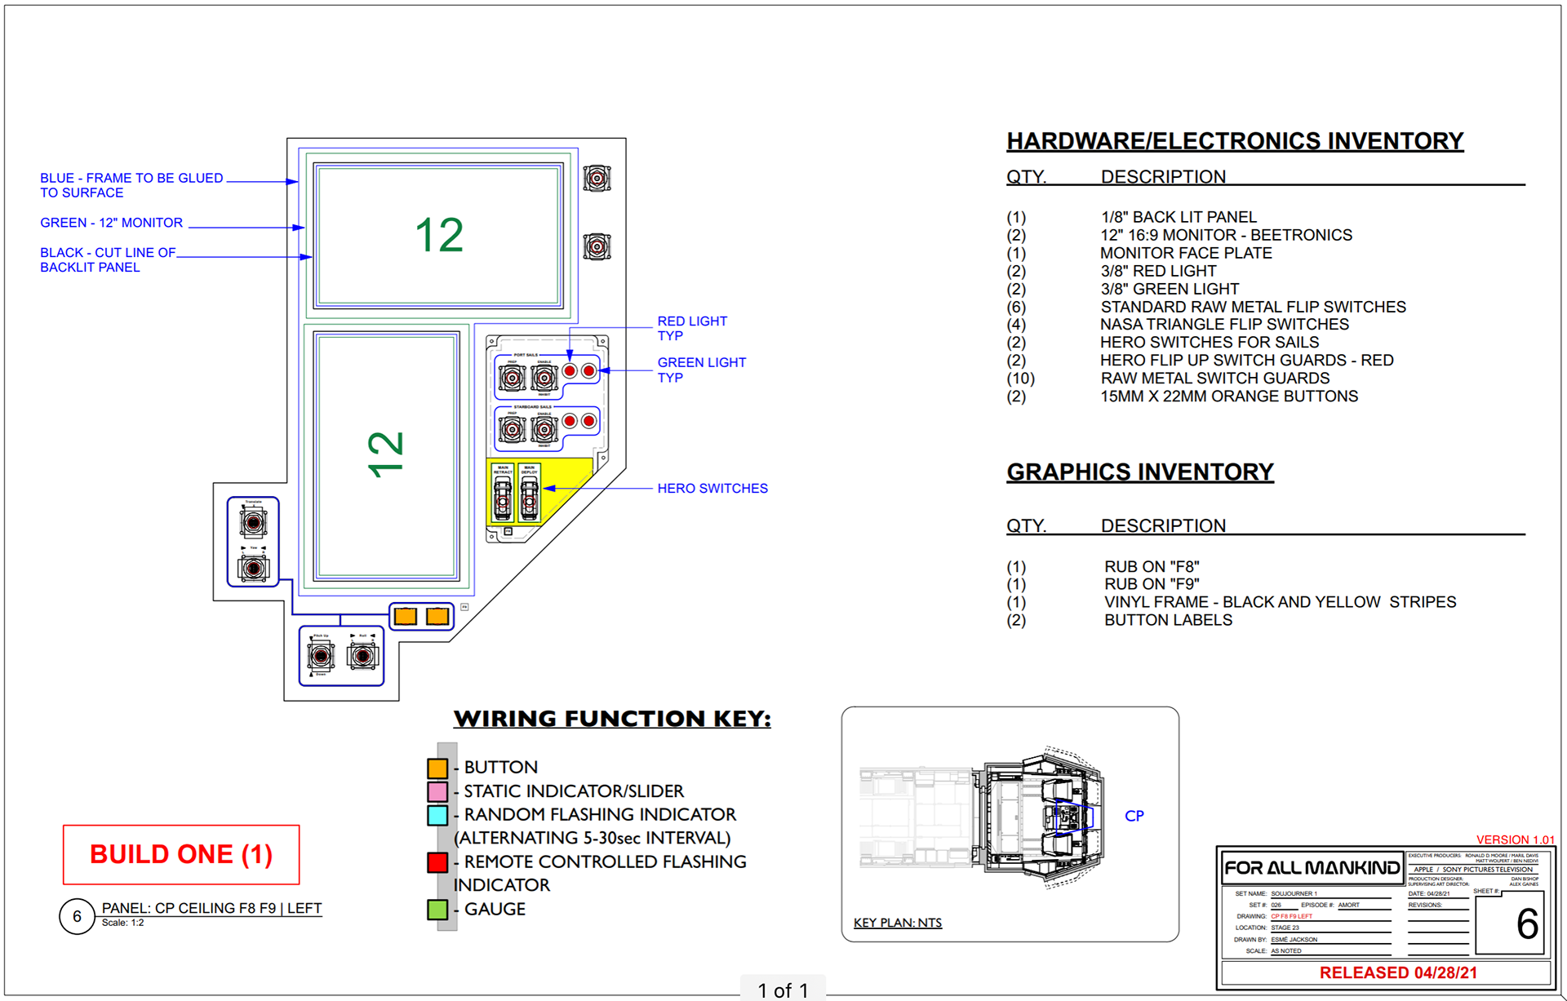Click the Starboard Sails Enable switch
The image size is (1567, 1001).
544,428
